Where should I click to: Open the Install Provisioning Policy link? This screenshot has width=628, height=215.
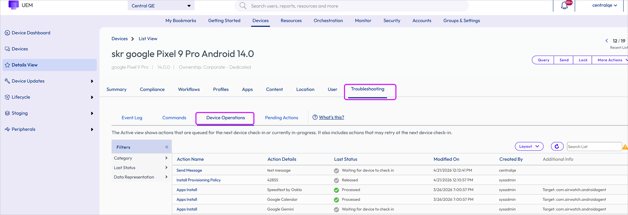199,180
